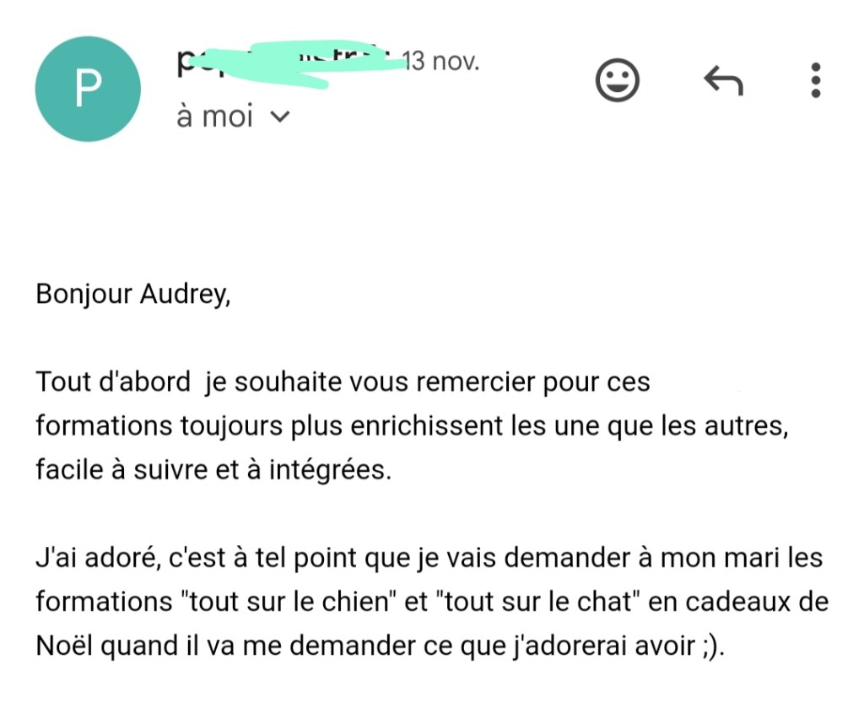864x714 pixels.
Task: Tap the "à moi" recipient label
Action: click(214, 117)
